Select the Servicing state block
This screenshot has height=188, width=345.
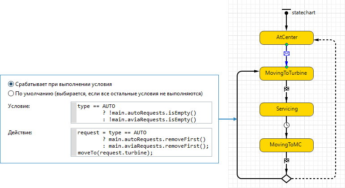click(286, 109)
